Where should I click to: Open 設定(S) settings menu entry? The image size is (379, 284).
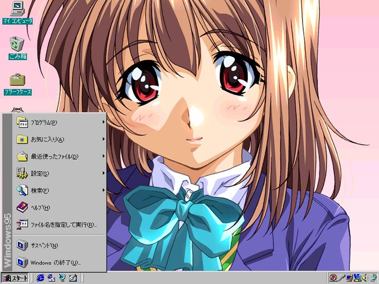tap(60, 173)
